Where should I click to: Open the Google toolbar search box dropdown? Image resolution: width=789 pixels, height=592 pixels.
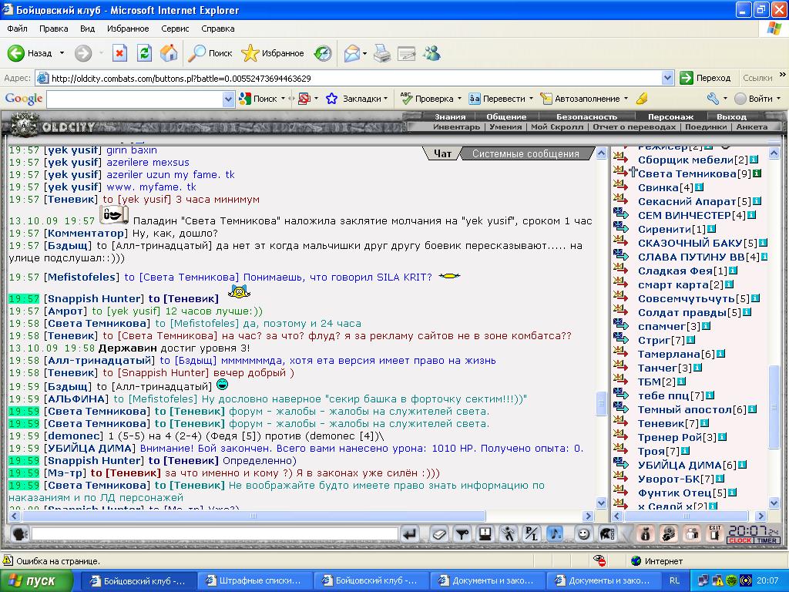[x=228, y=99]
